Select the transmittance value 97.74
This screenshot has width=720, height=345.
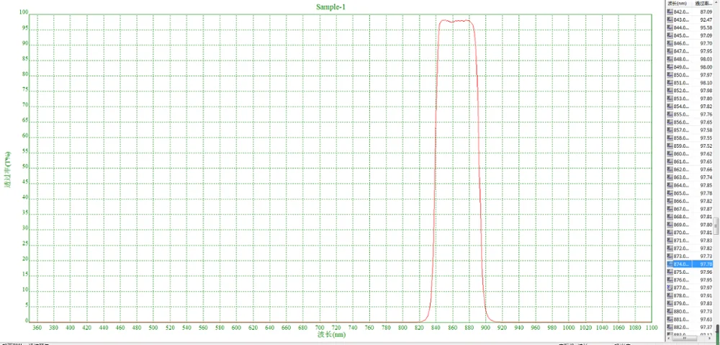706,177
